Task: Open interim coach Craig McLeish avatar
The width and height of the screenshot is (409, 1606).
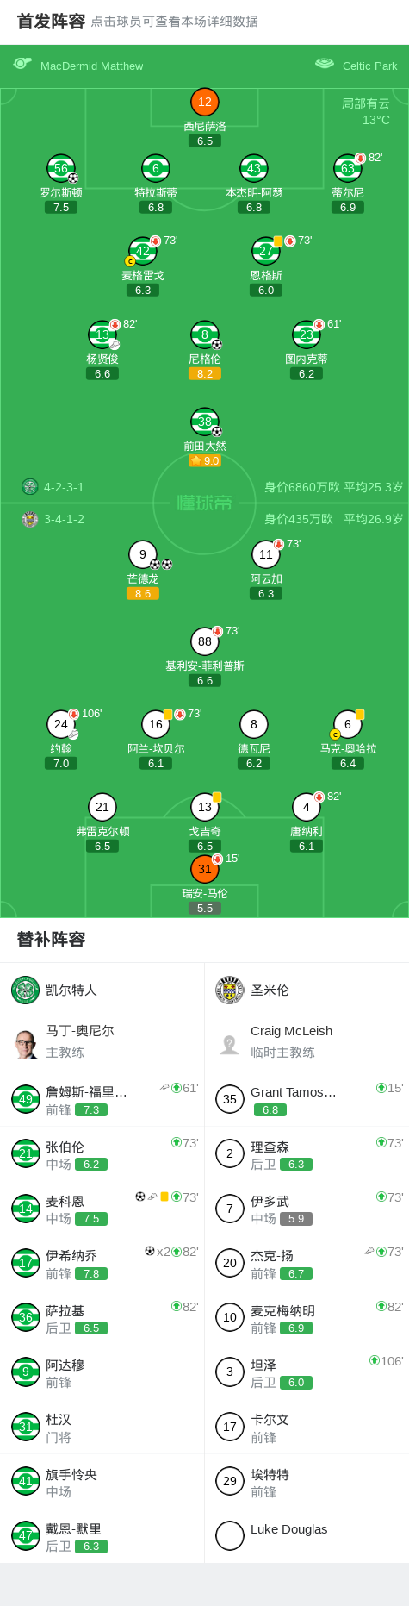Action: (x=230, y=1044)
